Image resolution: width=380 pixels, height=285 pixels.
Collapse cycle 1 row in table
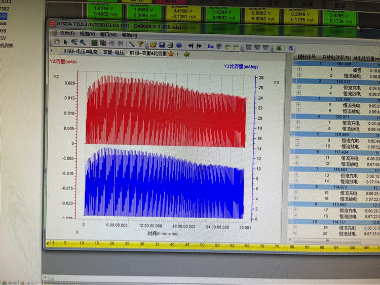295,63
